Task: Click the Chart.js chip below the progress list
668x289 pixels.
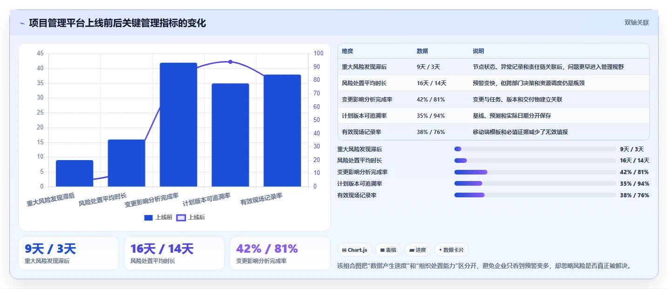Action: pyautogui.click(x=354, y=250)
